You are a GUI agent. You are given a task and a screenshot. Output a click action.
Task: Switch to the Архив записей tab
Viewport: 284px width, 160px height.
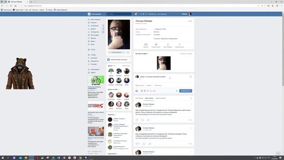pyautogui.click(x=161, y=98)
